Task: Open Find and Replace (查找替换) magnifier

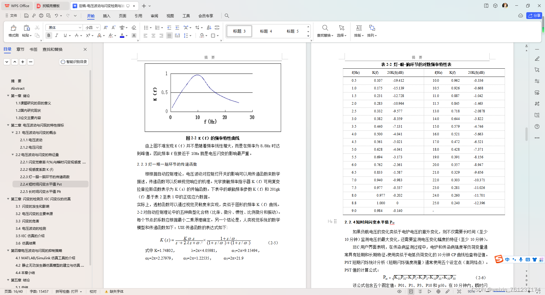Action: coord(325,28)
